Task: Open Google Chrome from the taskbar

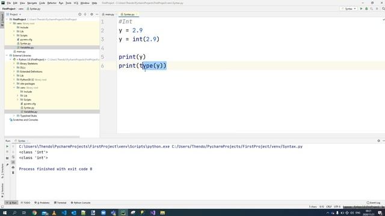Action: (x=34, y=212)
